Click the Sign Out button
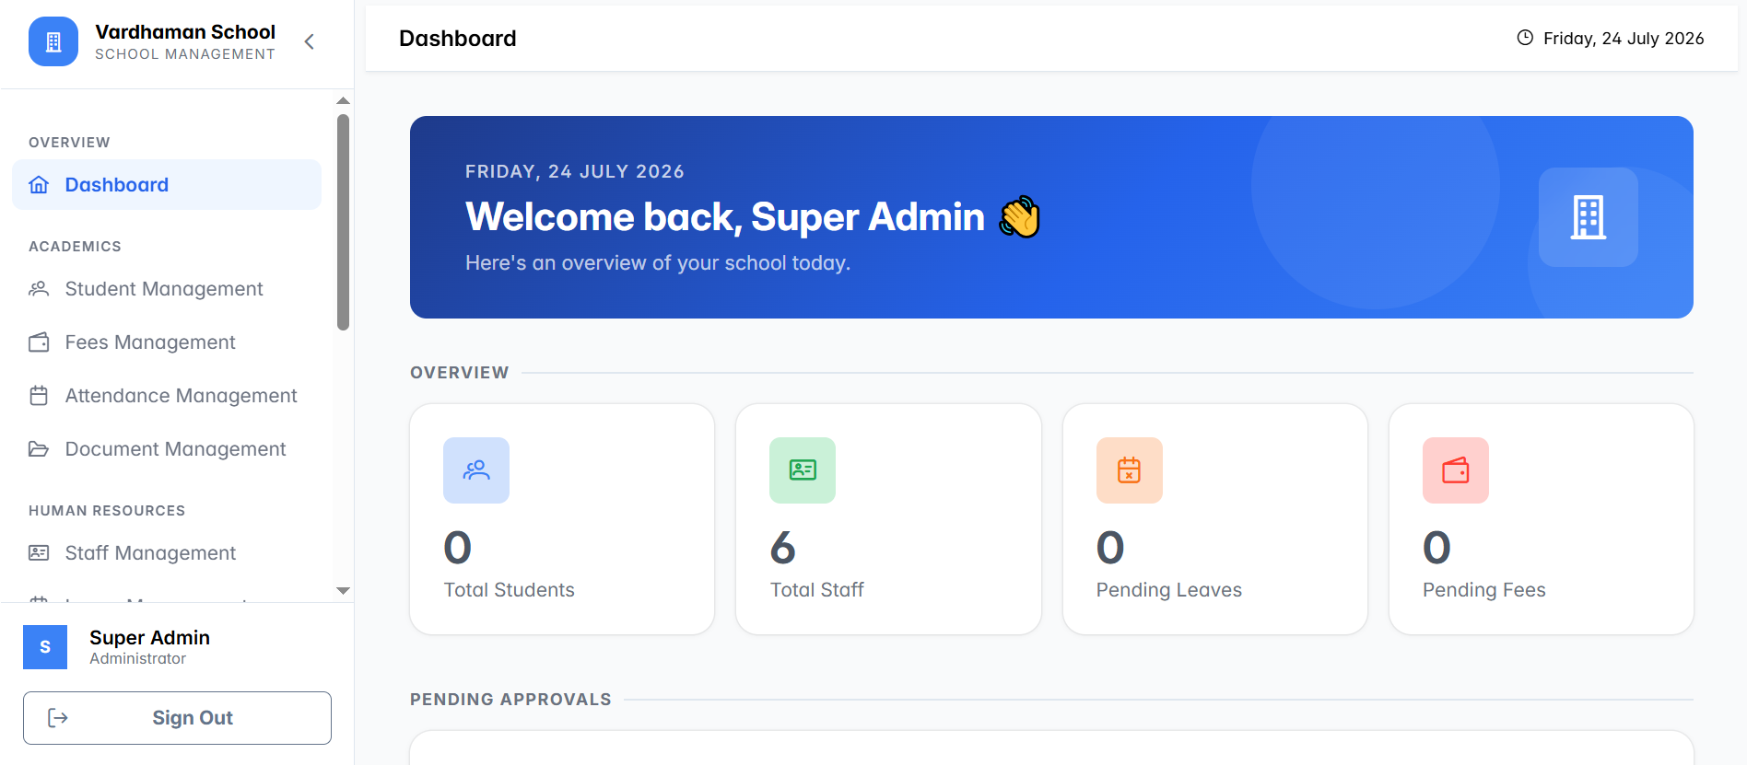This screenshot has width=1747, height=765. [x=177, y=718]
